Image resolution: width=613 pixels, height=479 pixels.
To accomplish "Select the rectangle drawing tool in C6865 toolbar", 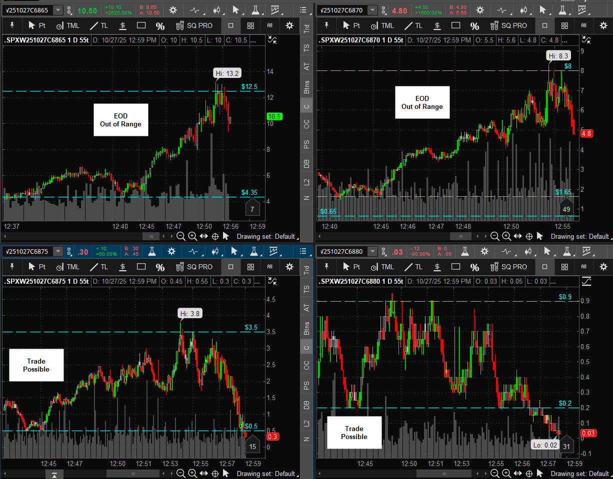I will [x=141, y=25].
